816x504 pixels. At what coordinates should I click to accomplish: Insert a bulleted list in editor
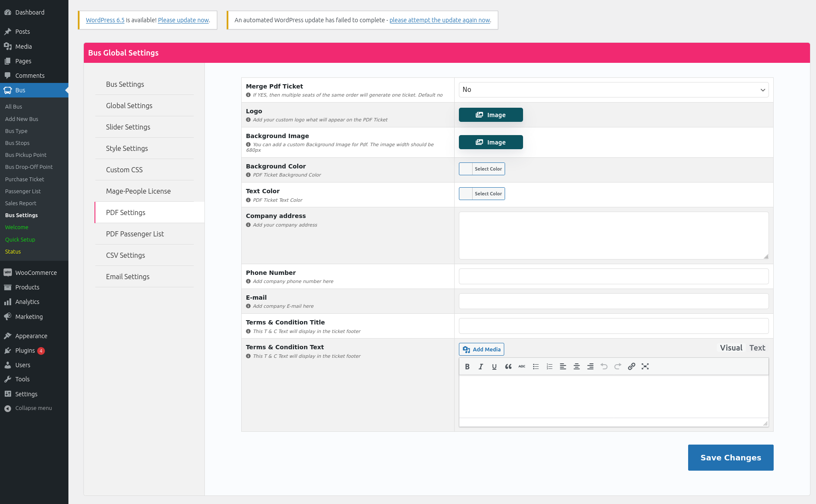(x=535, y=366)
